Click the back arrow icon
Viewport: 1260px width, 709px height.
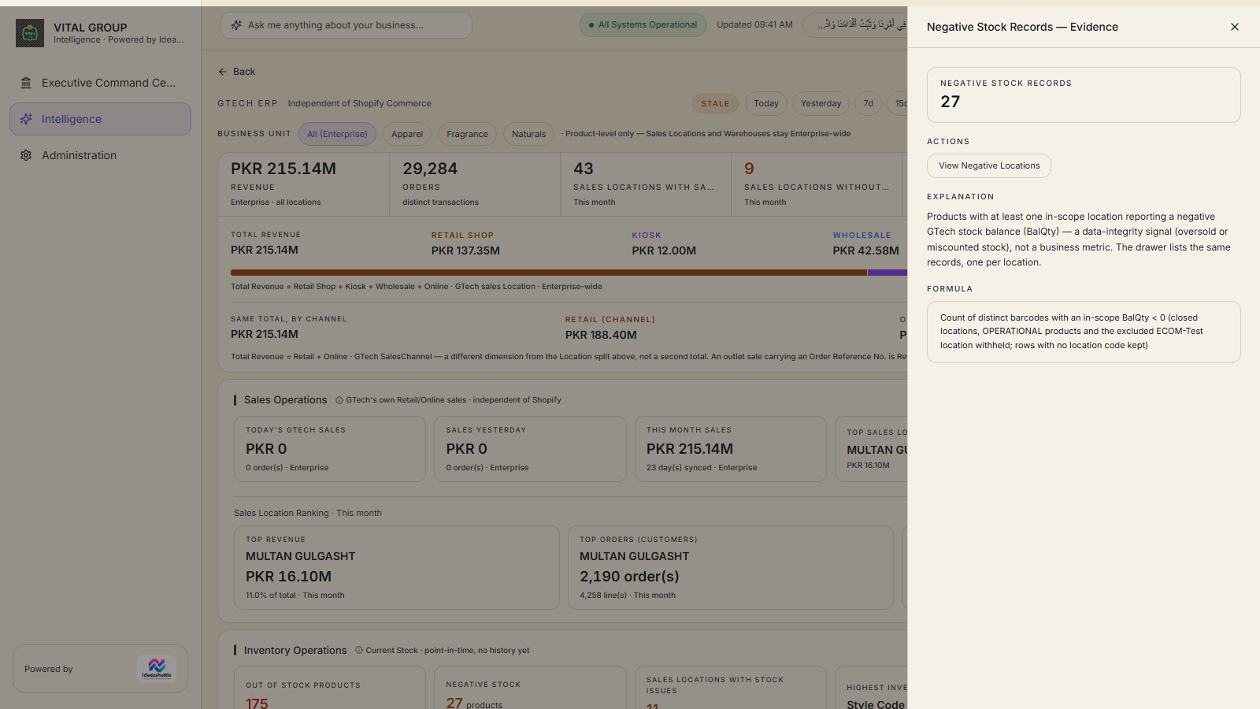pyautogui.click(x=223, y=72)
